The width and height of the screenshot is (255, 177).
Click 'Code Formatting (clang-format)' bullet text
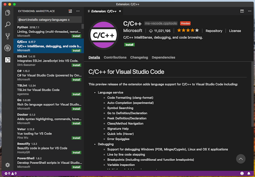point(130,98)
